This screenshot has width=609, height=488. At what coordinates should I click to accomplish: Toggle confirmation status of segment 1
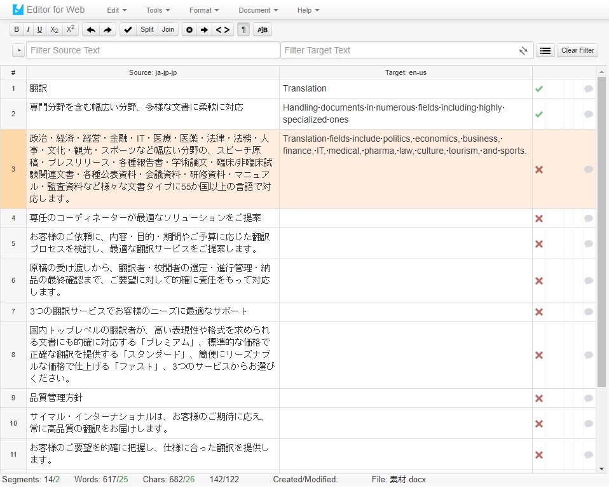(539, 88)
